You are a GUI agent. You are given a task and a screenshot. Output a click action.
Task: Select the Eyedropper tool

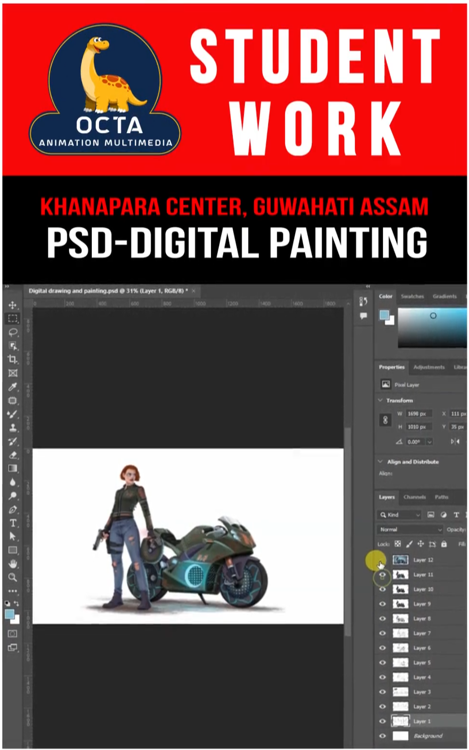click(x=13, y=387)
